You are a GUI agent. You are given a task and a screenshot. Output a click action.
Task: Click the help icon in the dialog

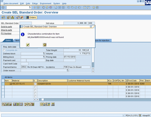(x=45, y=45)
